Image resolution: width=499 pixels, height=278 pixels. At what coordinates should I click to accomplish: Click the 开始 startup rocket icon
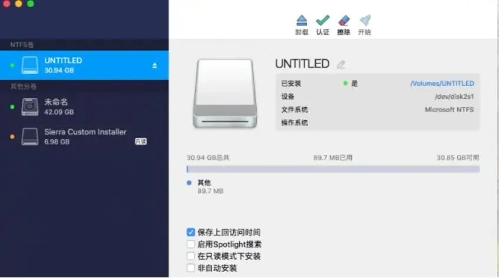(x=365, y=21)
